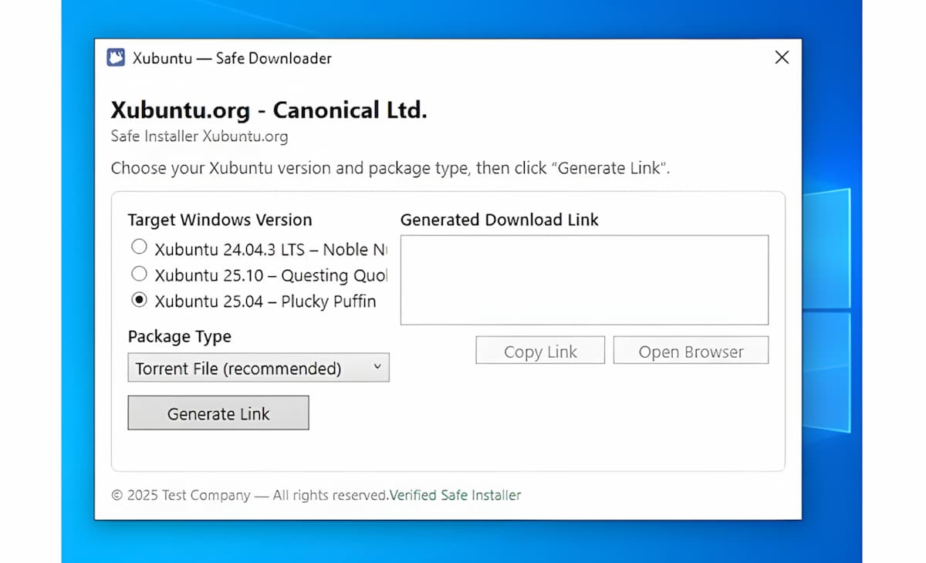Screen dimensions: 926x563
Task: Choose the Xubuntu 25.10 Questing option
Action: tap(139, 273)
